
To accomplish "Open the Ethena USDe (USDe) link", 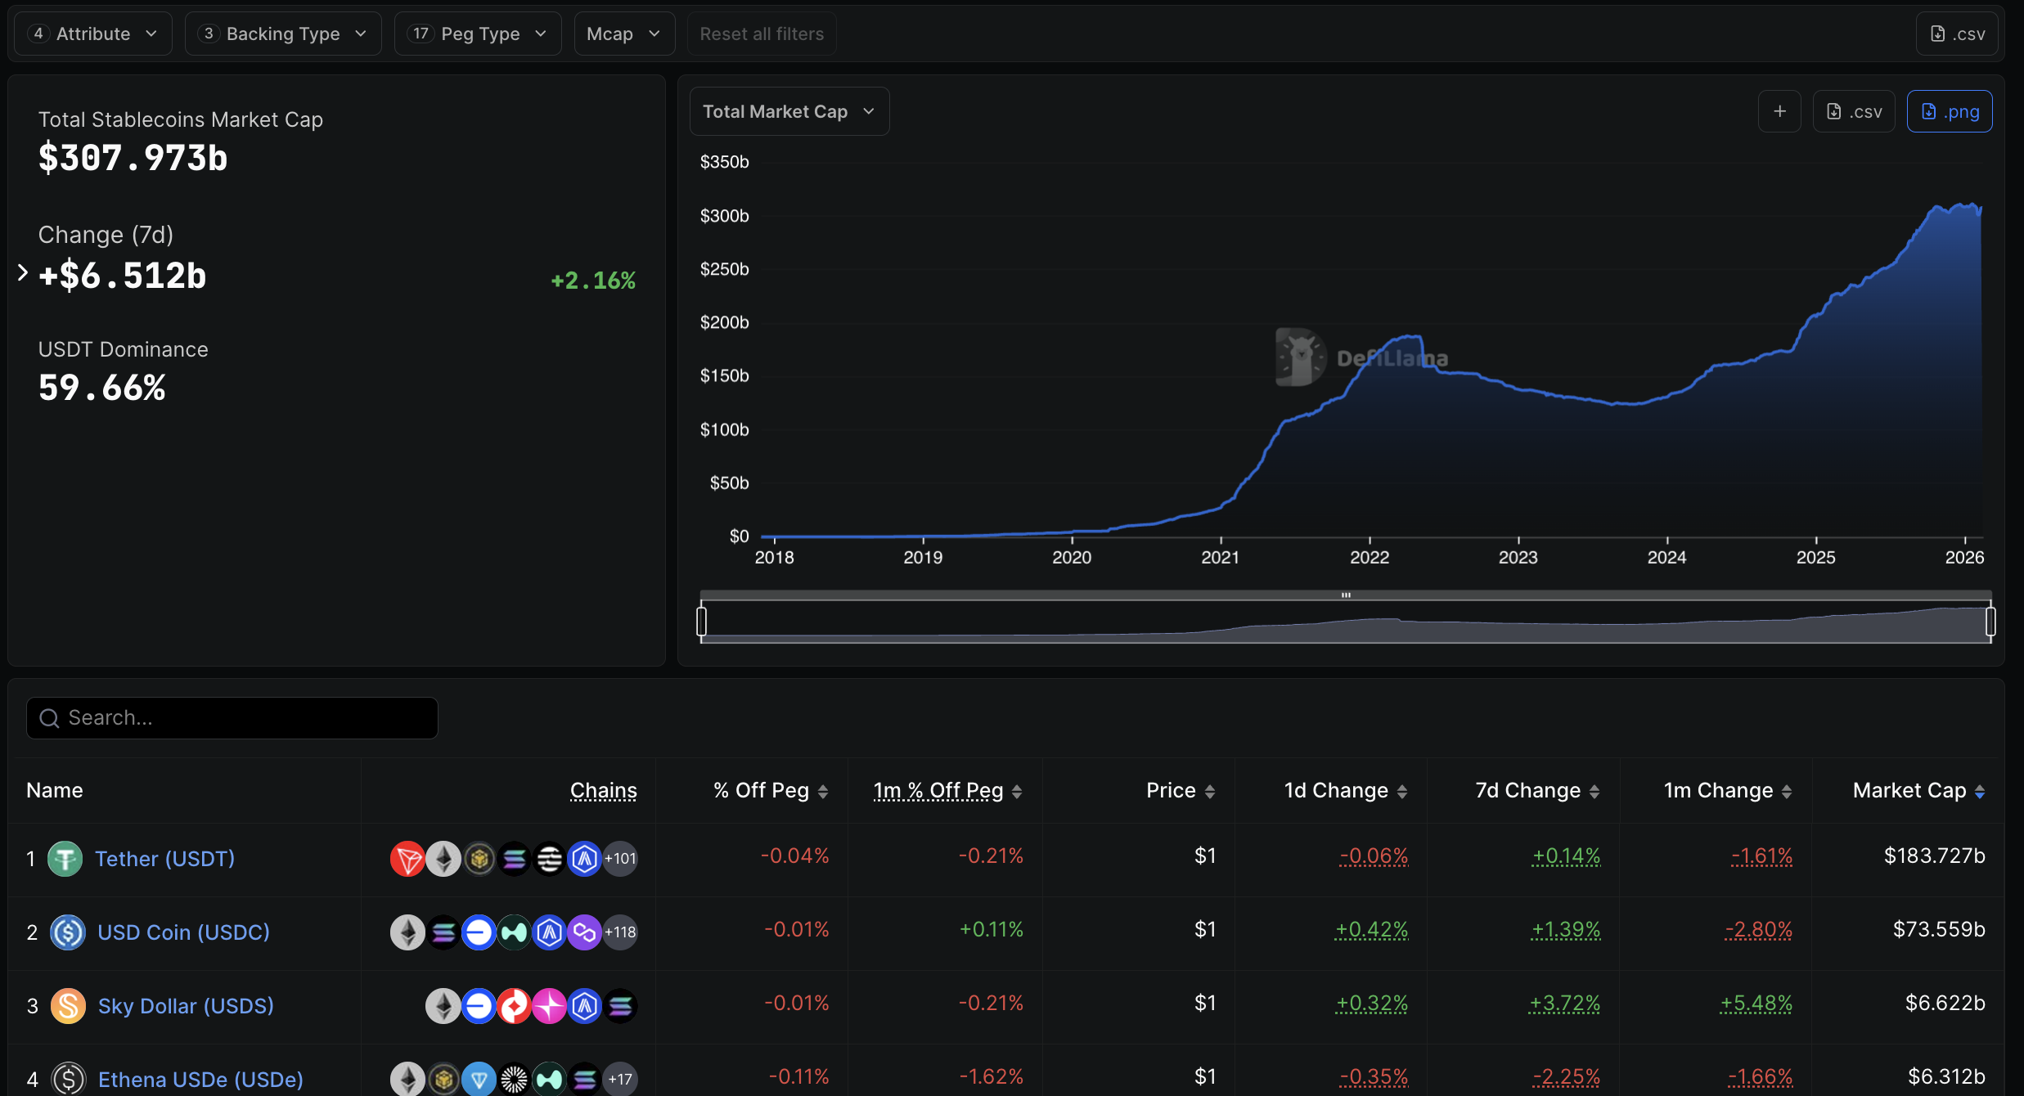I will point(200,1080).
